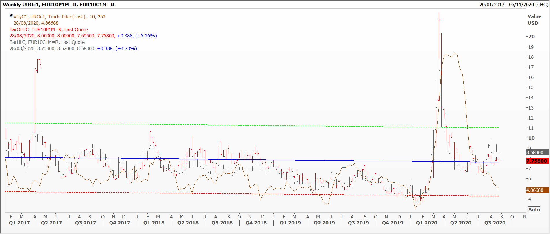Click the red +0.388, (+5.26%) change value
550x234 pixels.
tap(137, 36)
